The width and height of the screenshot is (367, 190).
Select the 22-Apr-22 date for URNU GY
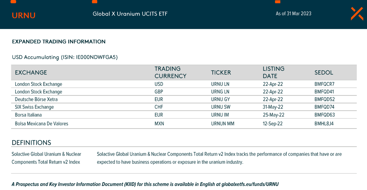tap(273, 99)
